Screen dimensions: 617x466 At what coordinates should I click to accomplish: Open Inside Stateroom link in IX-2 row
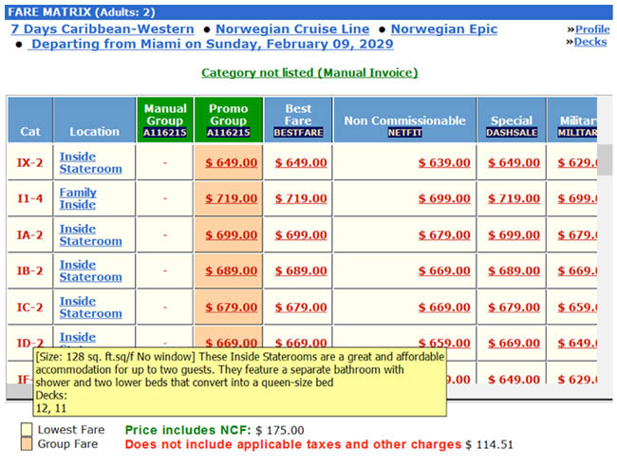pyautogui.click(x=90, y=162)
